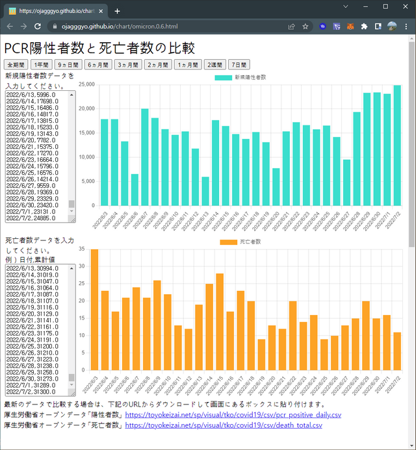Click the page vertical scrollbar thumb
The image size is (416, 450).
point(411,144)
